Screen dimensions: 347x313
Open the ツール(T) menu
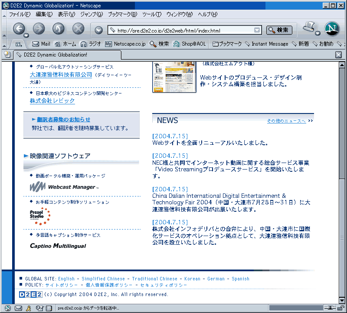152,14
